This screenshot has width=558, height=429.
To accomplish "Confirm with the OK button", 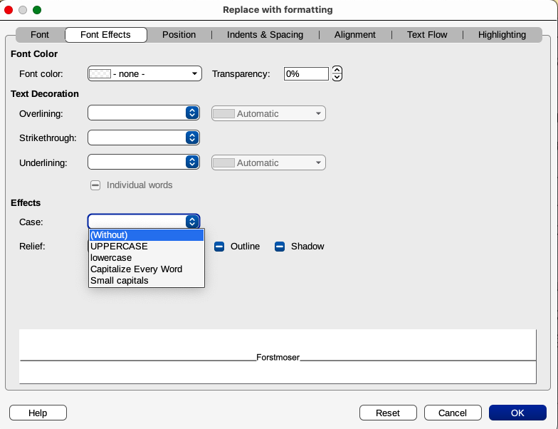I will [x=517, y=413].
